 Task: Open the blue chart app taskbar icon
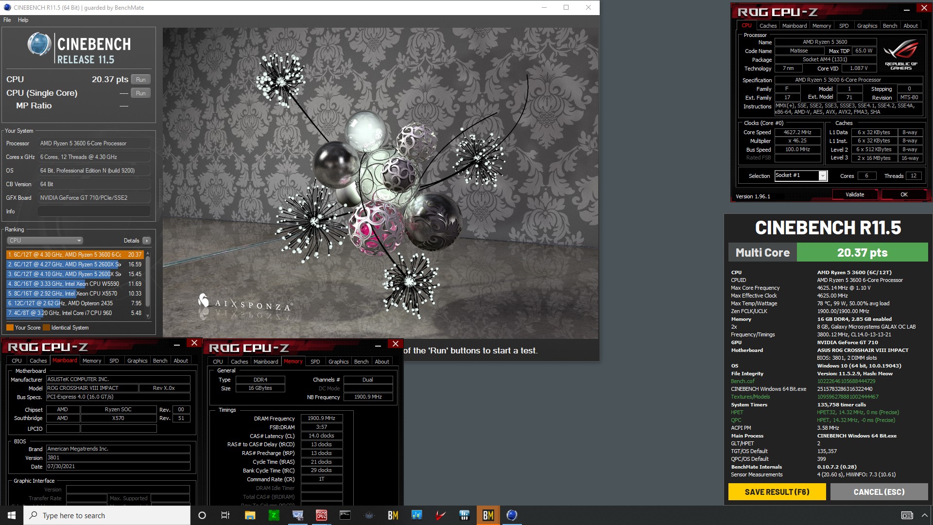click(416, 515)
